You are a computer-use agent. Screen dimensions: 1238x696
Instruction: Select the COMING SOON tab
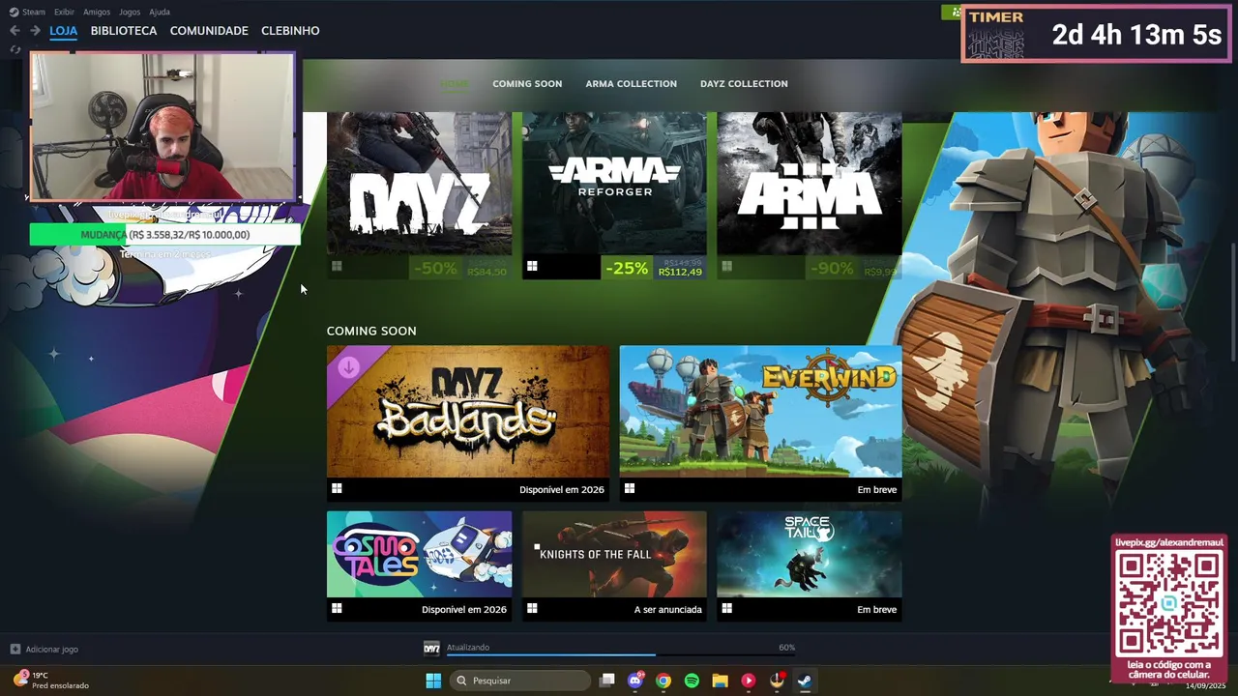527,83
